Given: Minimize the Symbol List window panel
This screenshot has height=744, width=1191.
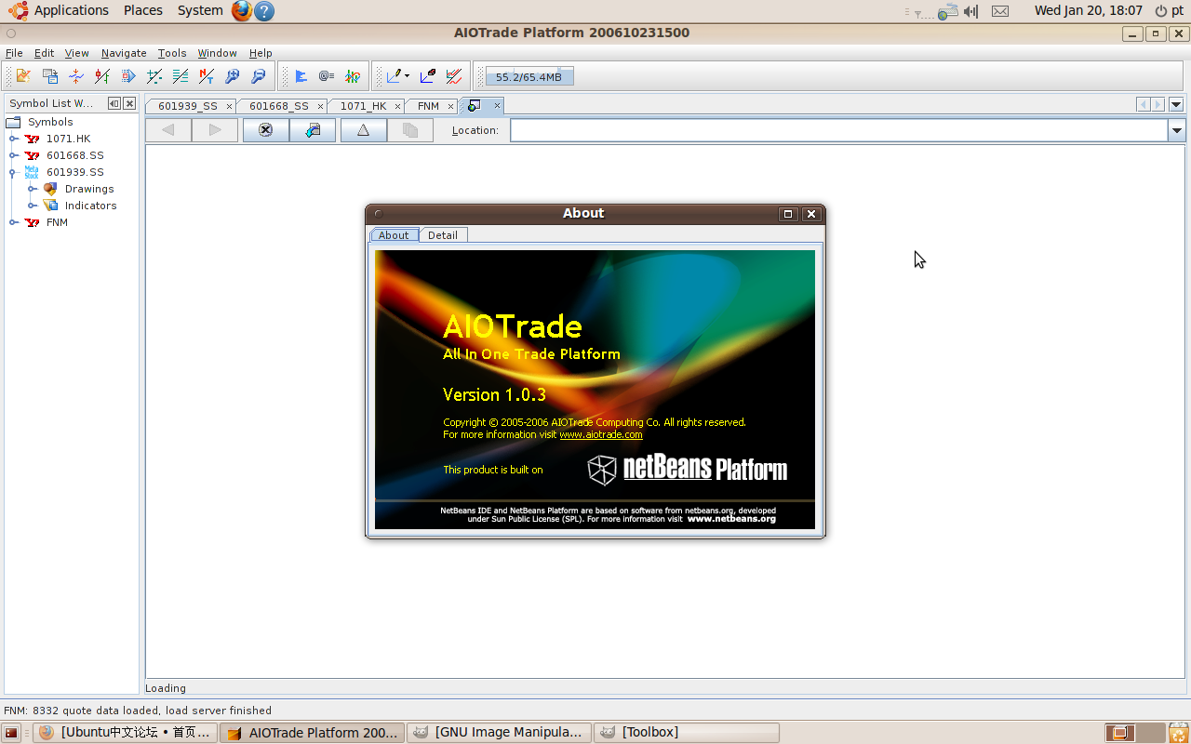Looking at the screenshot, I should pos(114,103).
